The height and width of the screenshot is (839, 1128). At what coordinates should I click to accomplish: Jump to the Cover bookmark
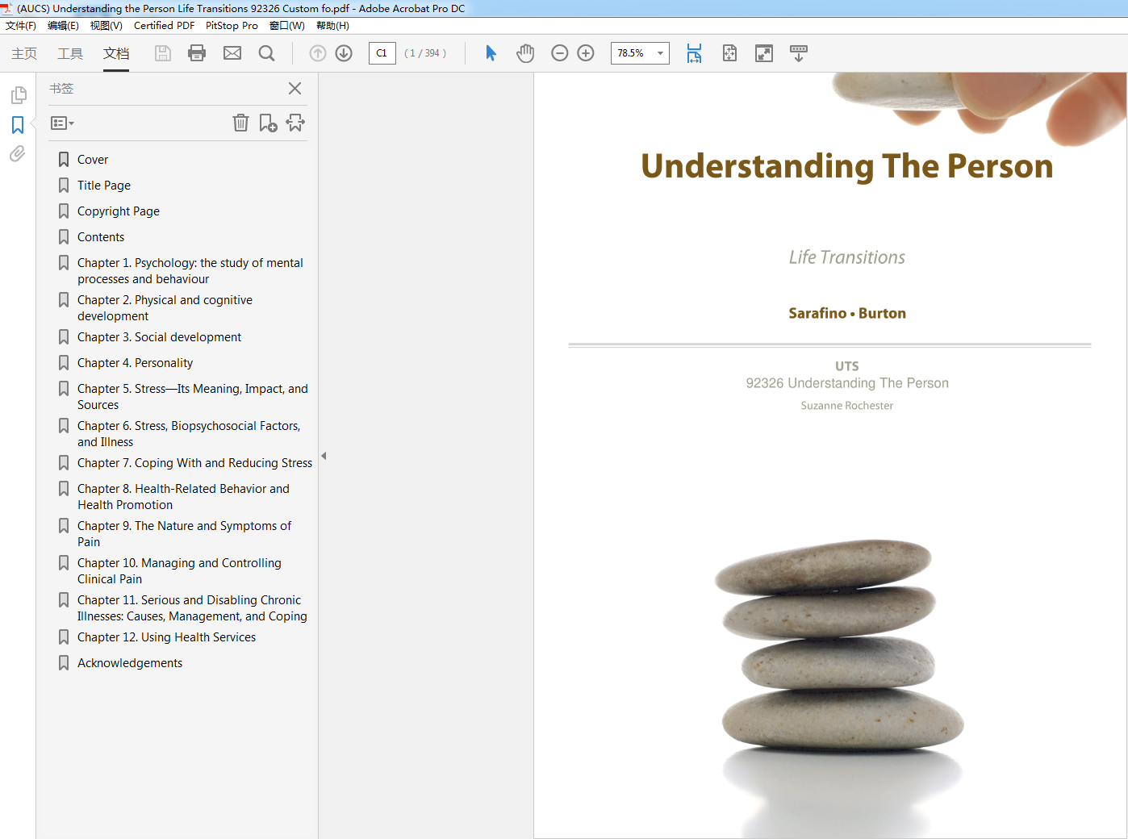(x=93, y=160)
